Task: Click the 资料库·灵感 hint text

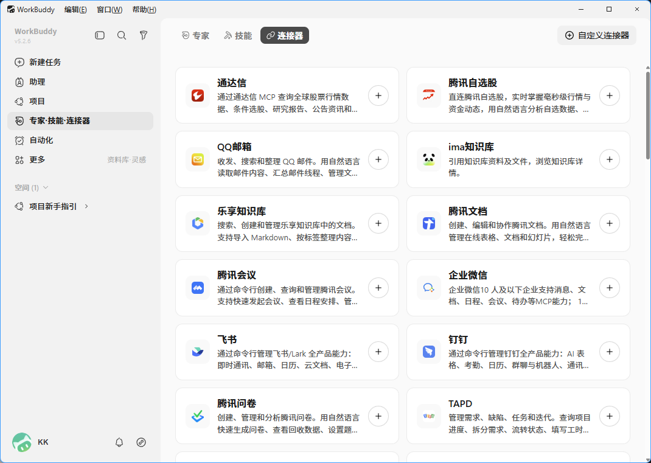Action: pyautogui.click(x=127, y=160)
